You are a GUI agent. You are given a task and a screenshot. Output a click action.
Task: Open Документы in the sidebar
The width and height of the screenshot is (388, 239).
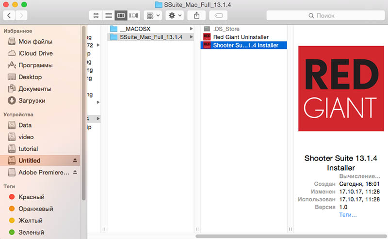(x=40, y=89)
